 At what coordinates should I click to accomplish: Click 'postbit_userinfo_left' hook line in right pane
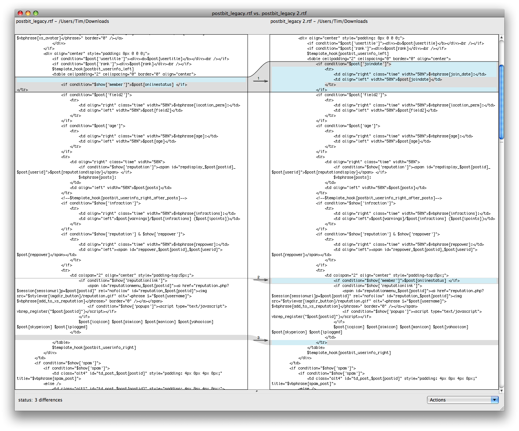348,53
